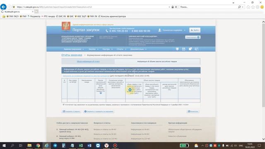The width and height of the screenshot is (265, 149).
Task: Open the РТС-тендер bookmark
Action: click(48, 17)
